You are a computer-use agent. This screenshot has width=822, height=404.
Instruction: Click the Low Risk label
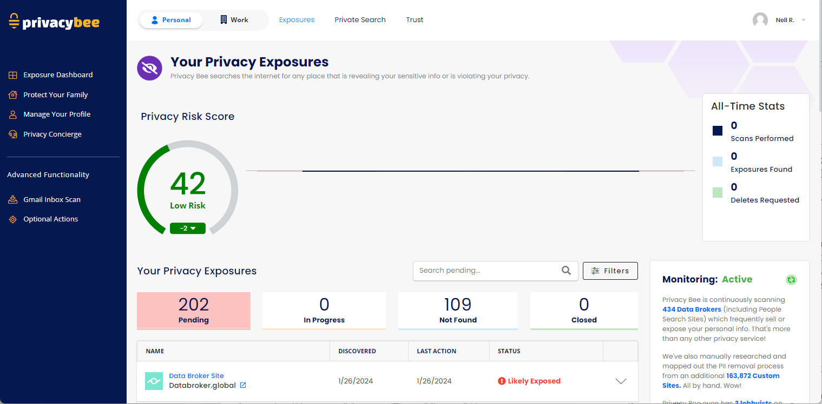pos(188,206)
